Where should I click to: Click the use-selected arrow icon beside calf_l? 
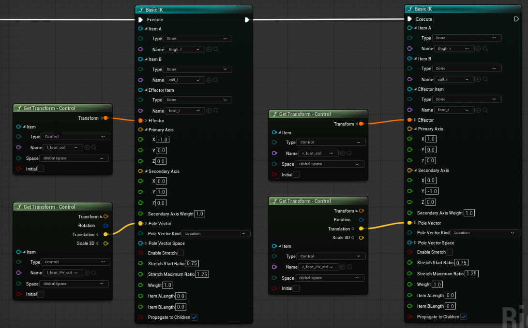(x=209, y=80)
